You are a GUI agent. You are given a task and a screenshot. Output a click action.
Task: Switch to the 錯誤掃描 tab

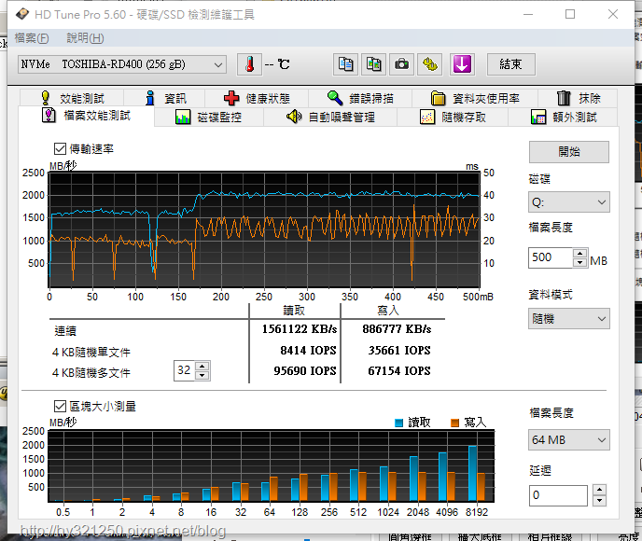pyautogui.click(x=360, y=98)
